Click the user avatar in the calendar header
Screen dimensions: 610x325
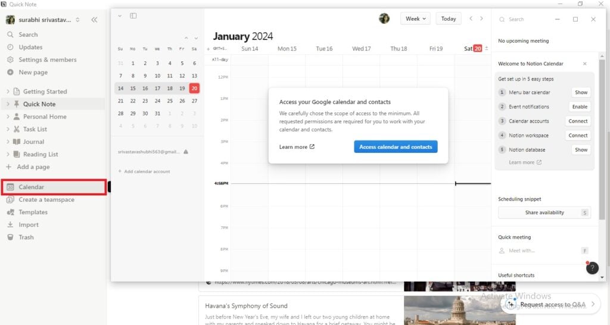click(x=384, y=18)
